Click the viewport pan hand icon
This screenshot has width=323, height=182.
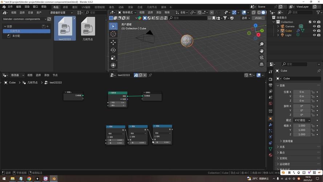[262, 51]
